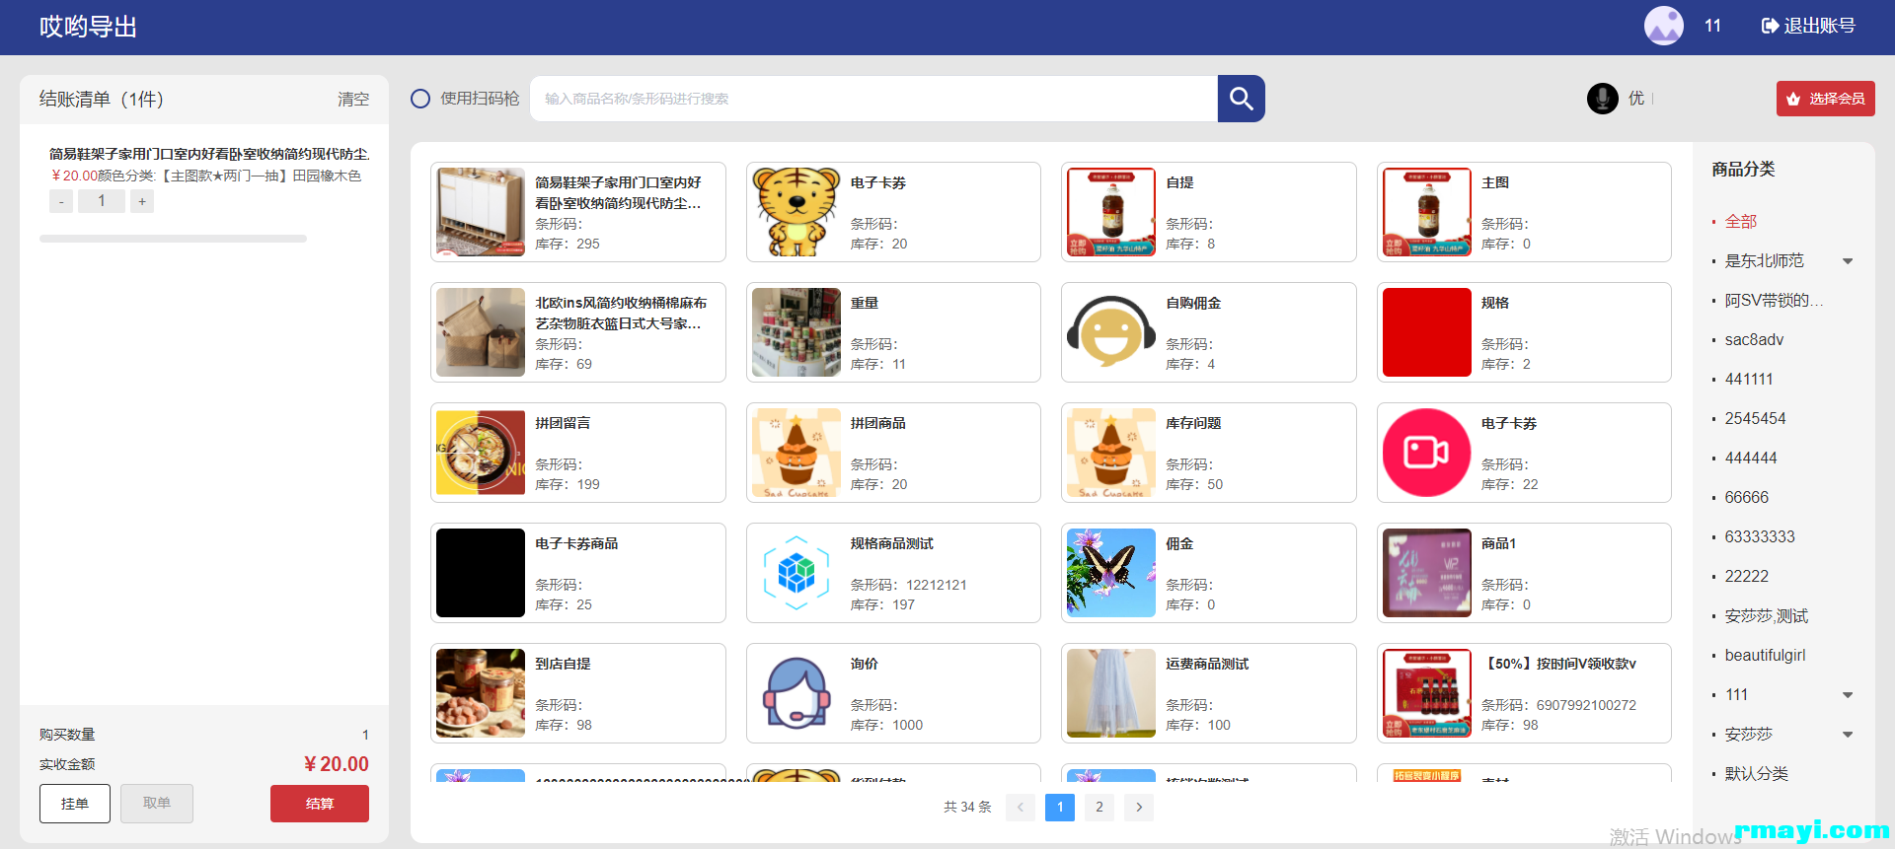
Task: Select the 运费商品测试 skirt product
Action: [1111, 693]
